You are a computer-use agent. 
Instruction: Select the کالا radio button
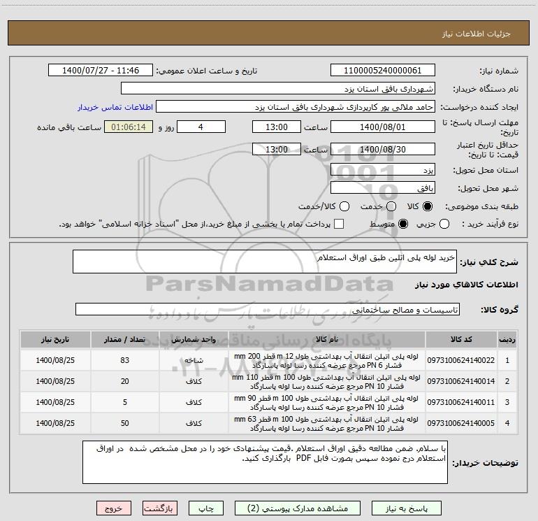(x=428, y=206)
